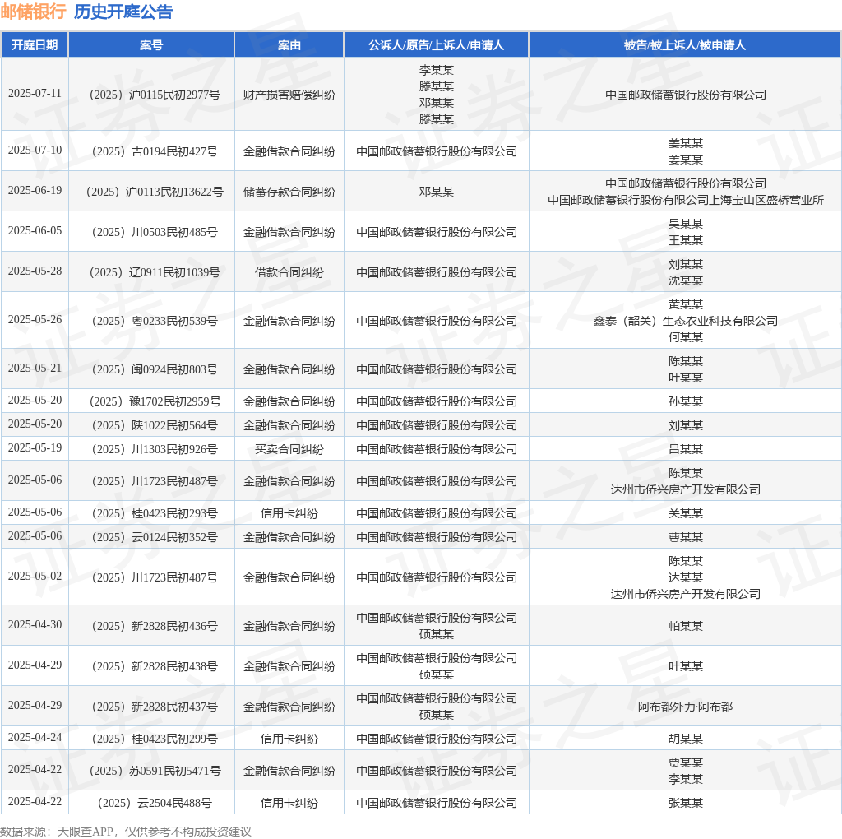Click defendant 黄某某
This screenshot has width=842, height=839.
tap(686, 304)
